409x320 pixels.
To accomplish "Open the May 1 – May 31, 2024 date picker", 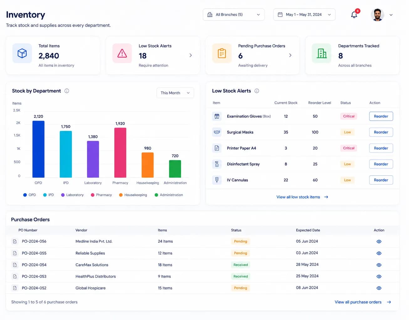I will tap(304, 15).
